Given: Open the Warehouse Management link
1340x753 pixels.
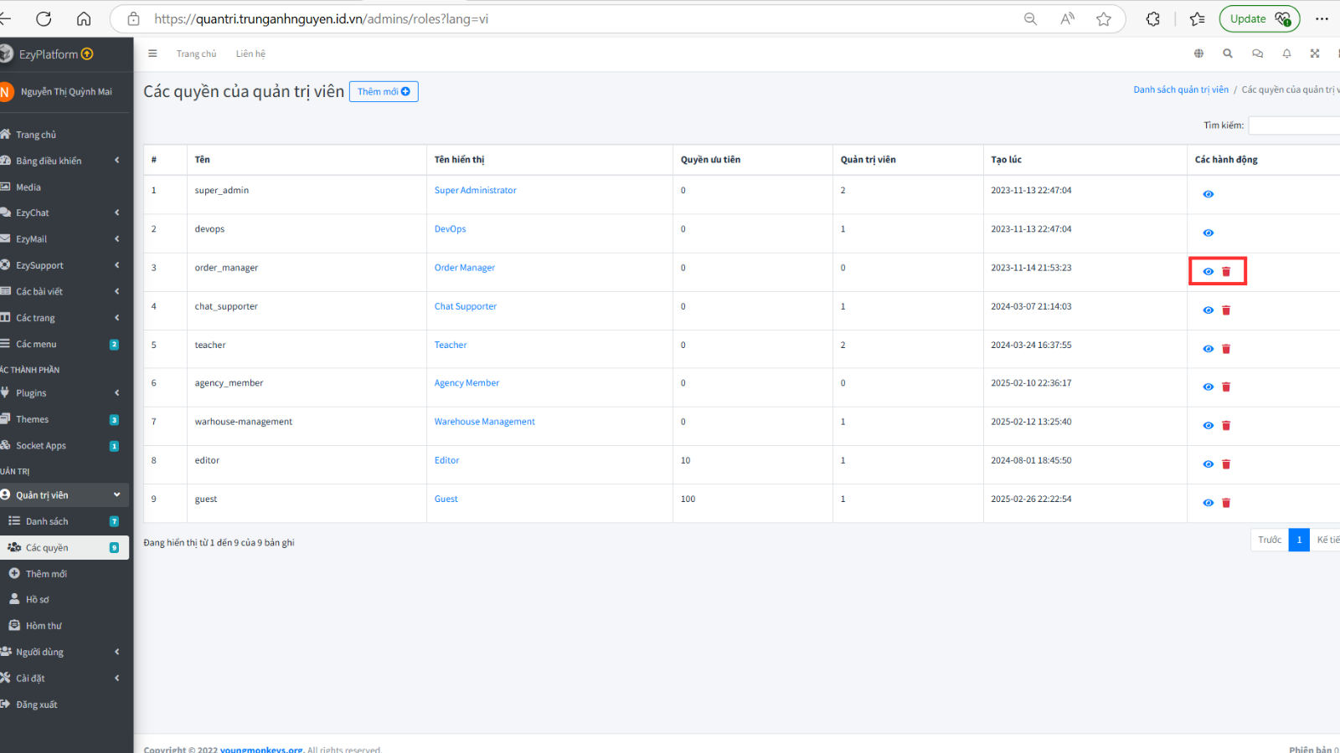Looking at the screenshot, I should pos(484,422).
